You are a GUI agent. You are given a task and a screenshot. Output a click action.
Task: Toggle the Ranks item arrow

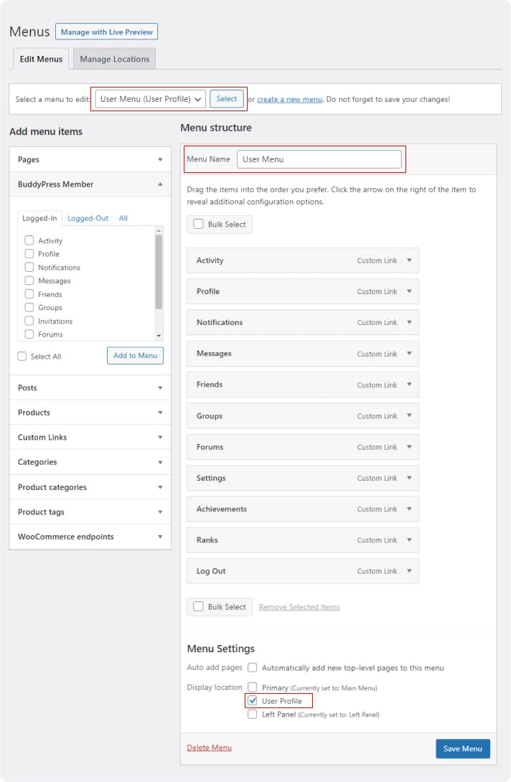tap(409, 540)
